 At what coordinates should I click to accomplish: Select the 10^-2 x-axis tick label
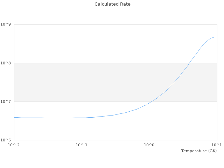point(14,145)
